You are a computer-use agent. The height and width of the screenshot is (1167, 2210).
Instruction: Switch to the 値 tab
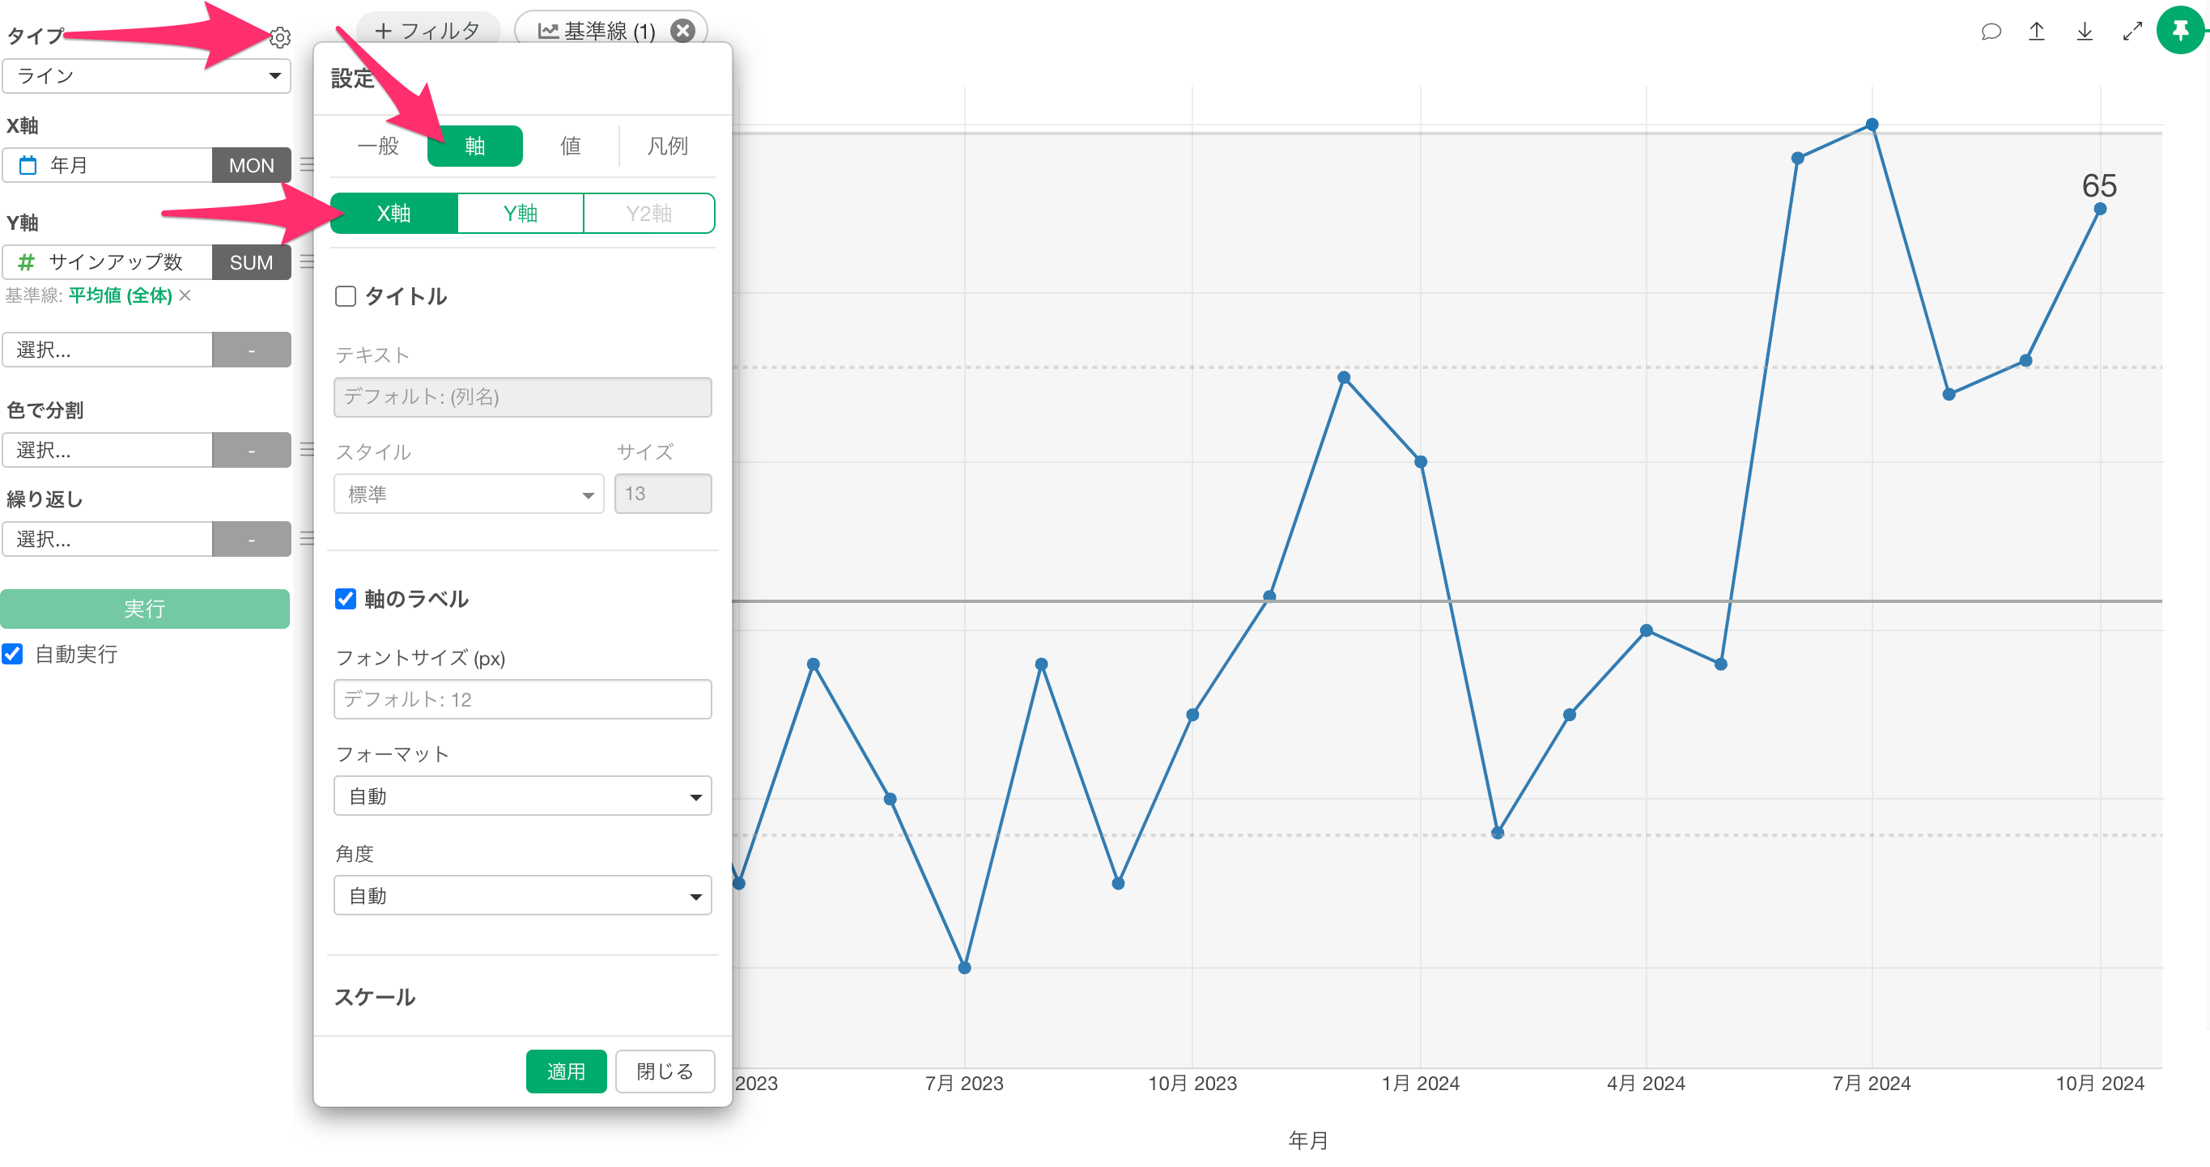pos(571,146)
